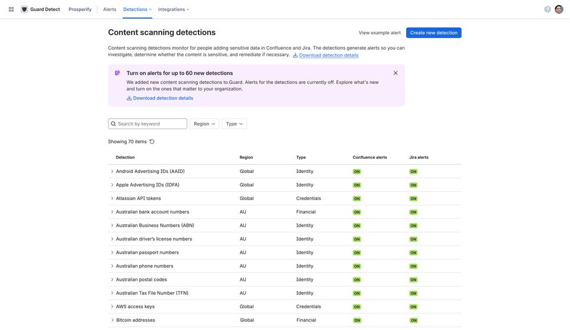The image size is (570, 330).
Task: Click Global region in Atlassian API tokens row
Action: (246, 198)
